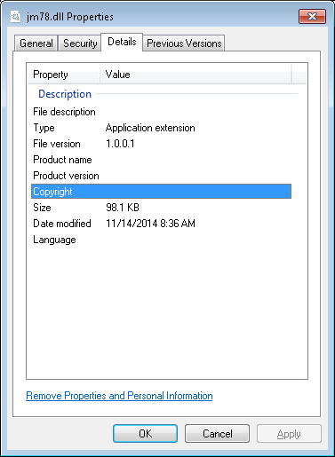Viewport: 335px width, 457px height.
Task: Select the Product name row
Action: (x=161, y=160)
